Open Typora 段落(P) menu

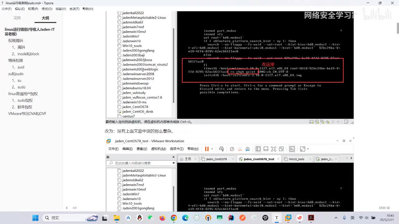point(33,9)
